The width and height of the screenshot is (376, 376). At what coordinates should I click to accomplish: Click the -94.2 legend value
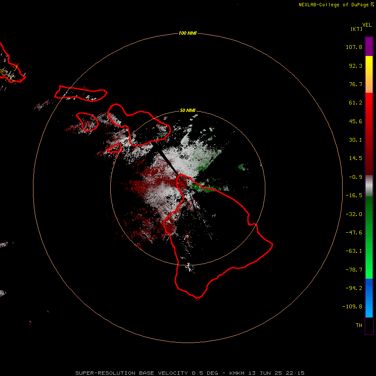(354, 288)
